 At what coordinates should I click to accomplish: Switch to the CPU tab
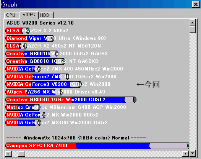pyautogui.click(x=12, y=15)
